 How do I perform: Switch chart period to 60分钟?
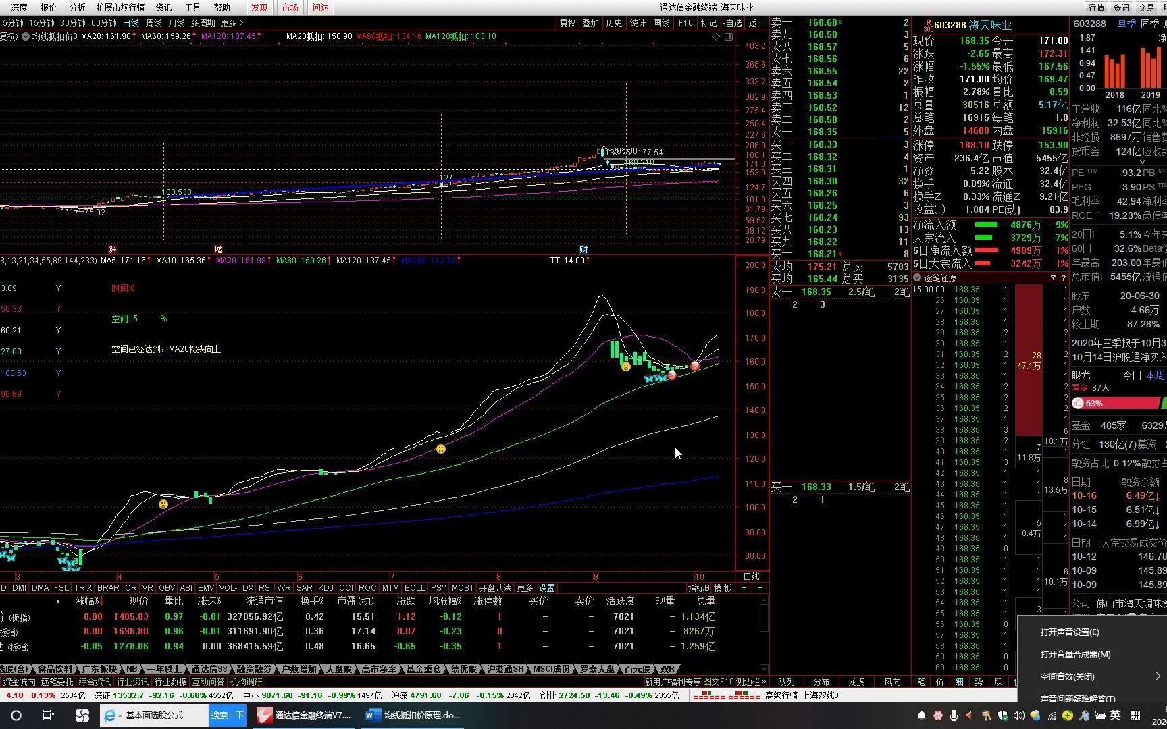103,23
